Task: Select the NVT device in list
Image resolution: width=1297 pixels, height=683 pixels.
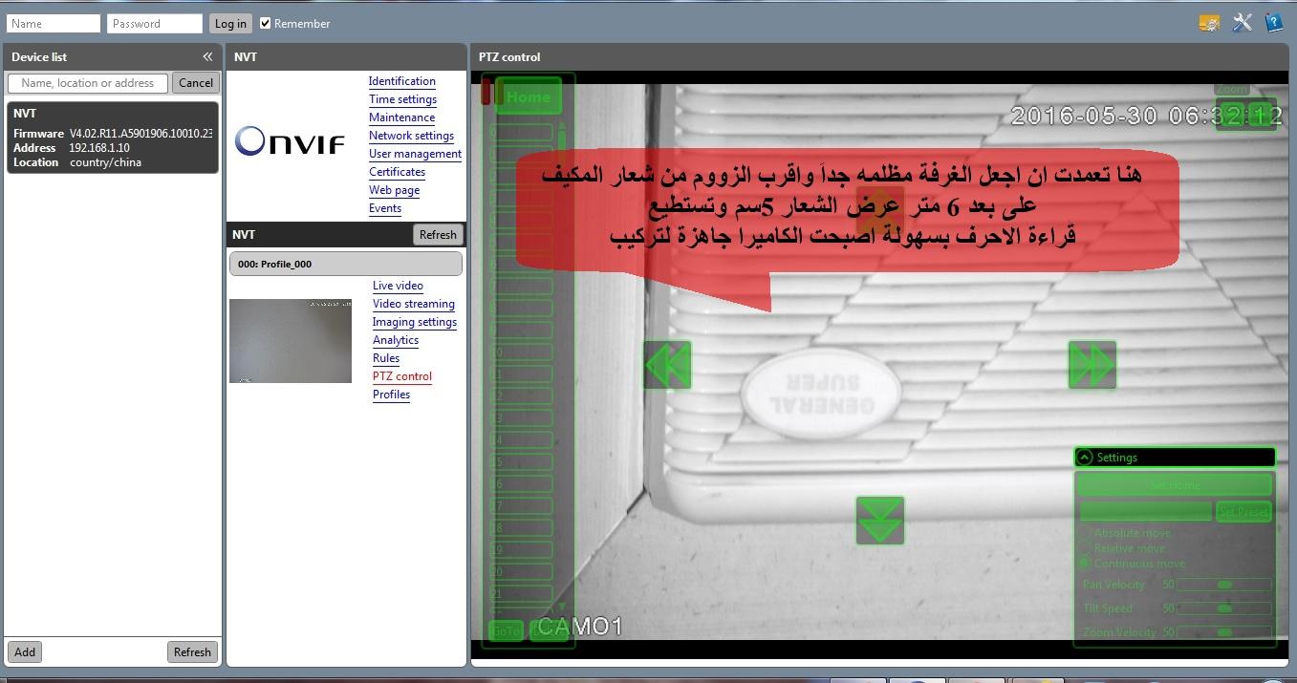Action: coord(112,138)
